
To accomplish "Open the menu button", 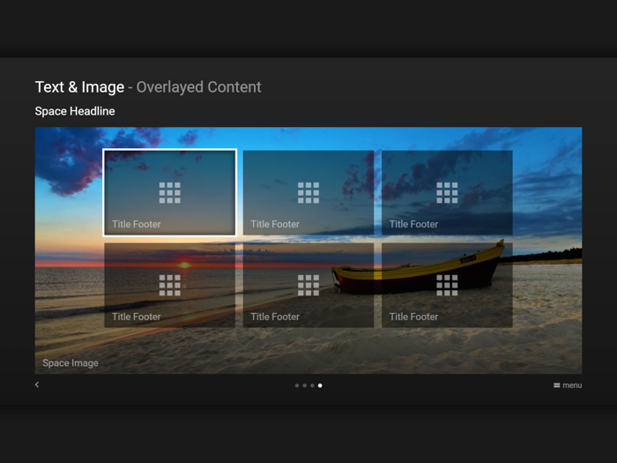I will point(568,385).
